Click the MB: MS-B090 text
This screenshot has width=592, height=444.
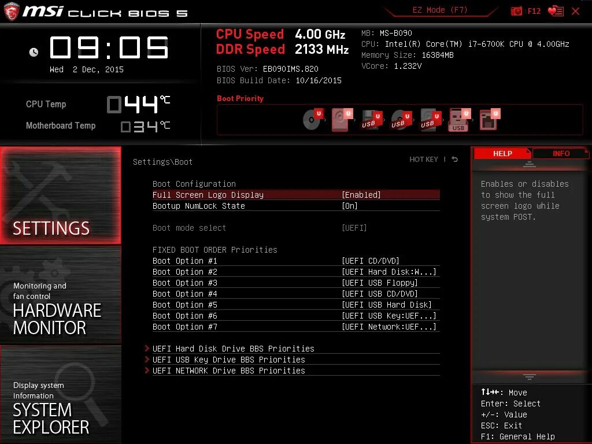point(387,33)
